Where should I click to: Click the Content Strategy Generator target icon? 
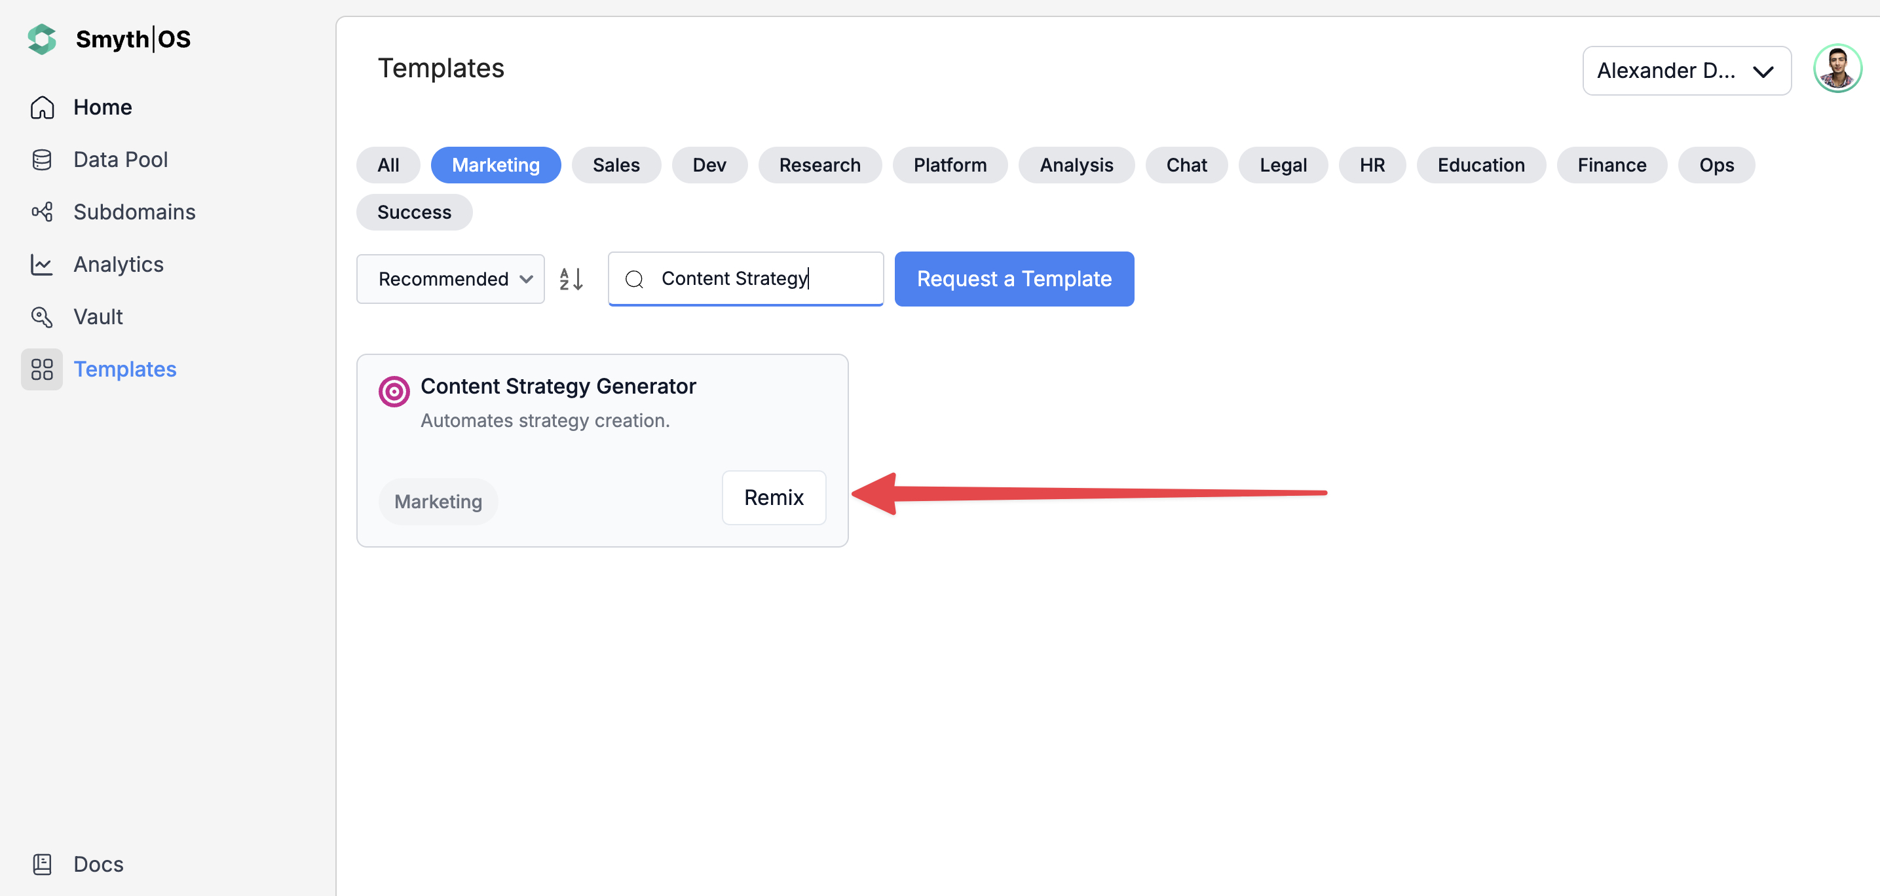point(394,391)
